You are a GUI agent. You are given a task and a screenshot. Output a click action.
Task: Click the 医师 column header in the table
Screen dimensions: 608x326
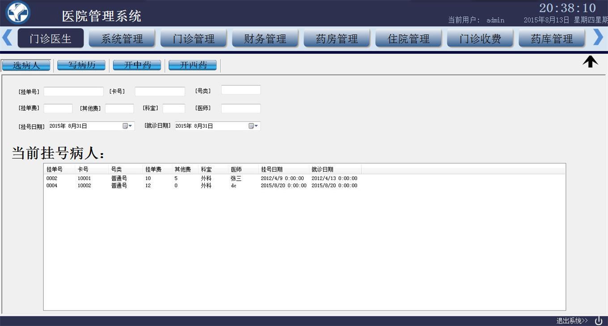click(x=243, y=169)
